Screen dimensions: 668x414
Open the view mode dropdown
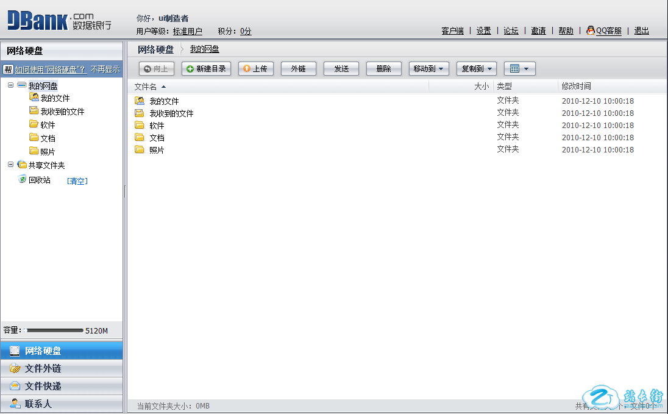pyautogui.click(x=519, y=69)
